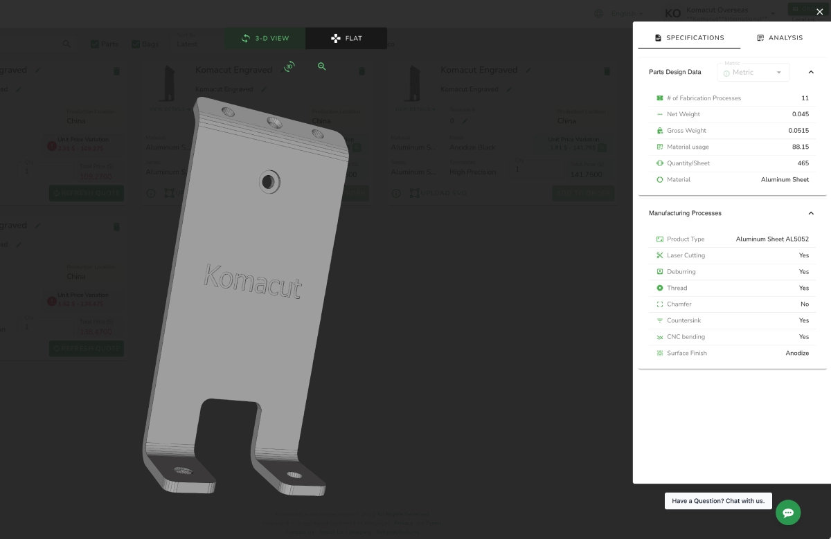Toggle the Parts checkbox in background toolbar
This screenshot has height=539, width=831.
pyautogui.click(x=95, y=44)
